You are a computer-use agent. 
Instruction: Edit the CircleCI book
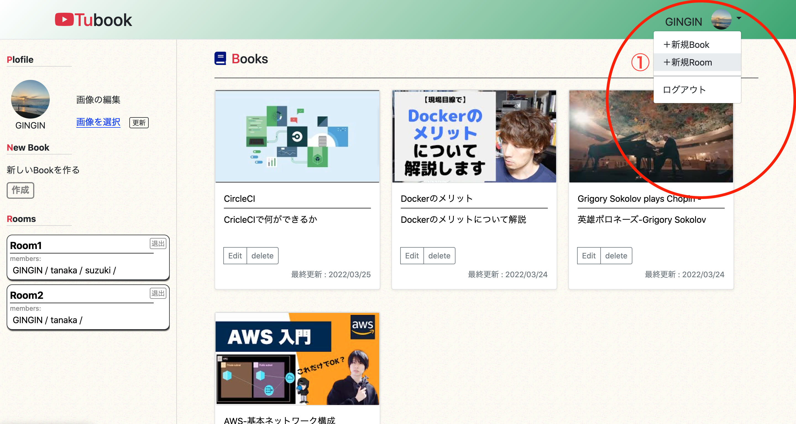click(235, 256)
